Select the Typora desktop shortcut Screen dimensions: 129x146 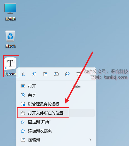click(x=10, y=66)
